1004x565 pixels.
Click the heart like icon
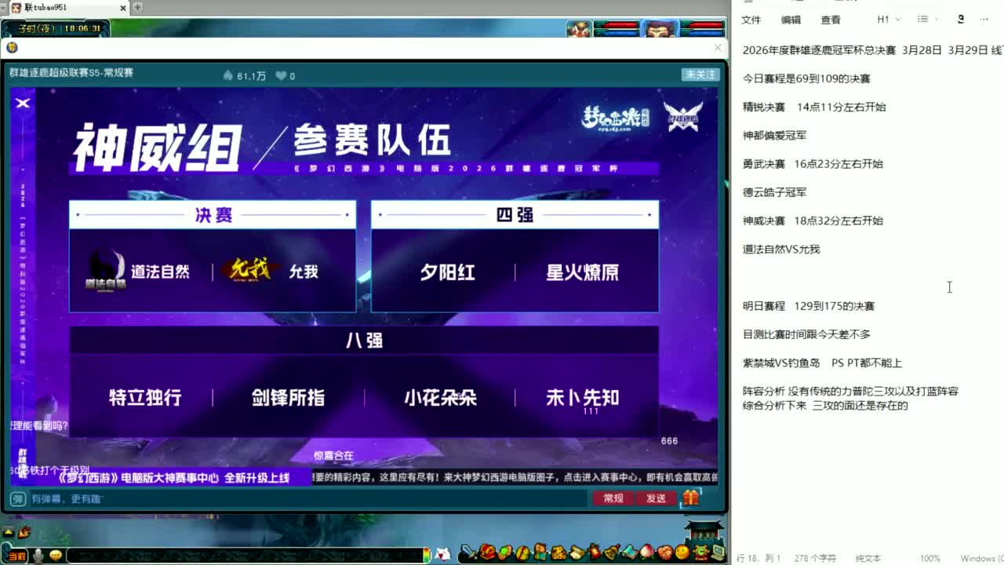tap(281, 75)
